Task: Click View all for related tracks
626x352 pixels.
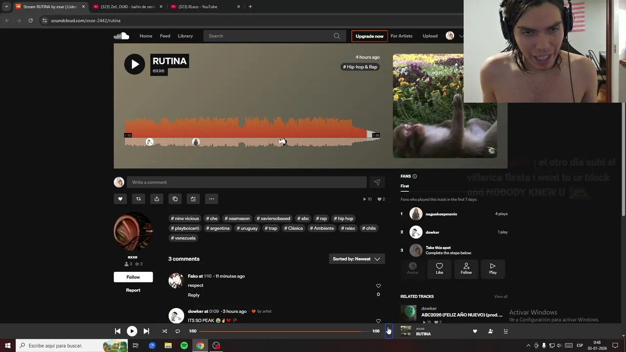Action: 501,297
